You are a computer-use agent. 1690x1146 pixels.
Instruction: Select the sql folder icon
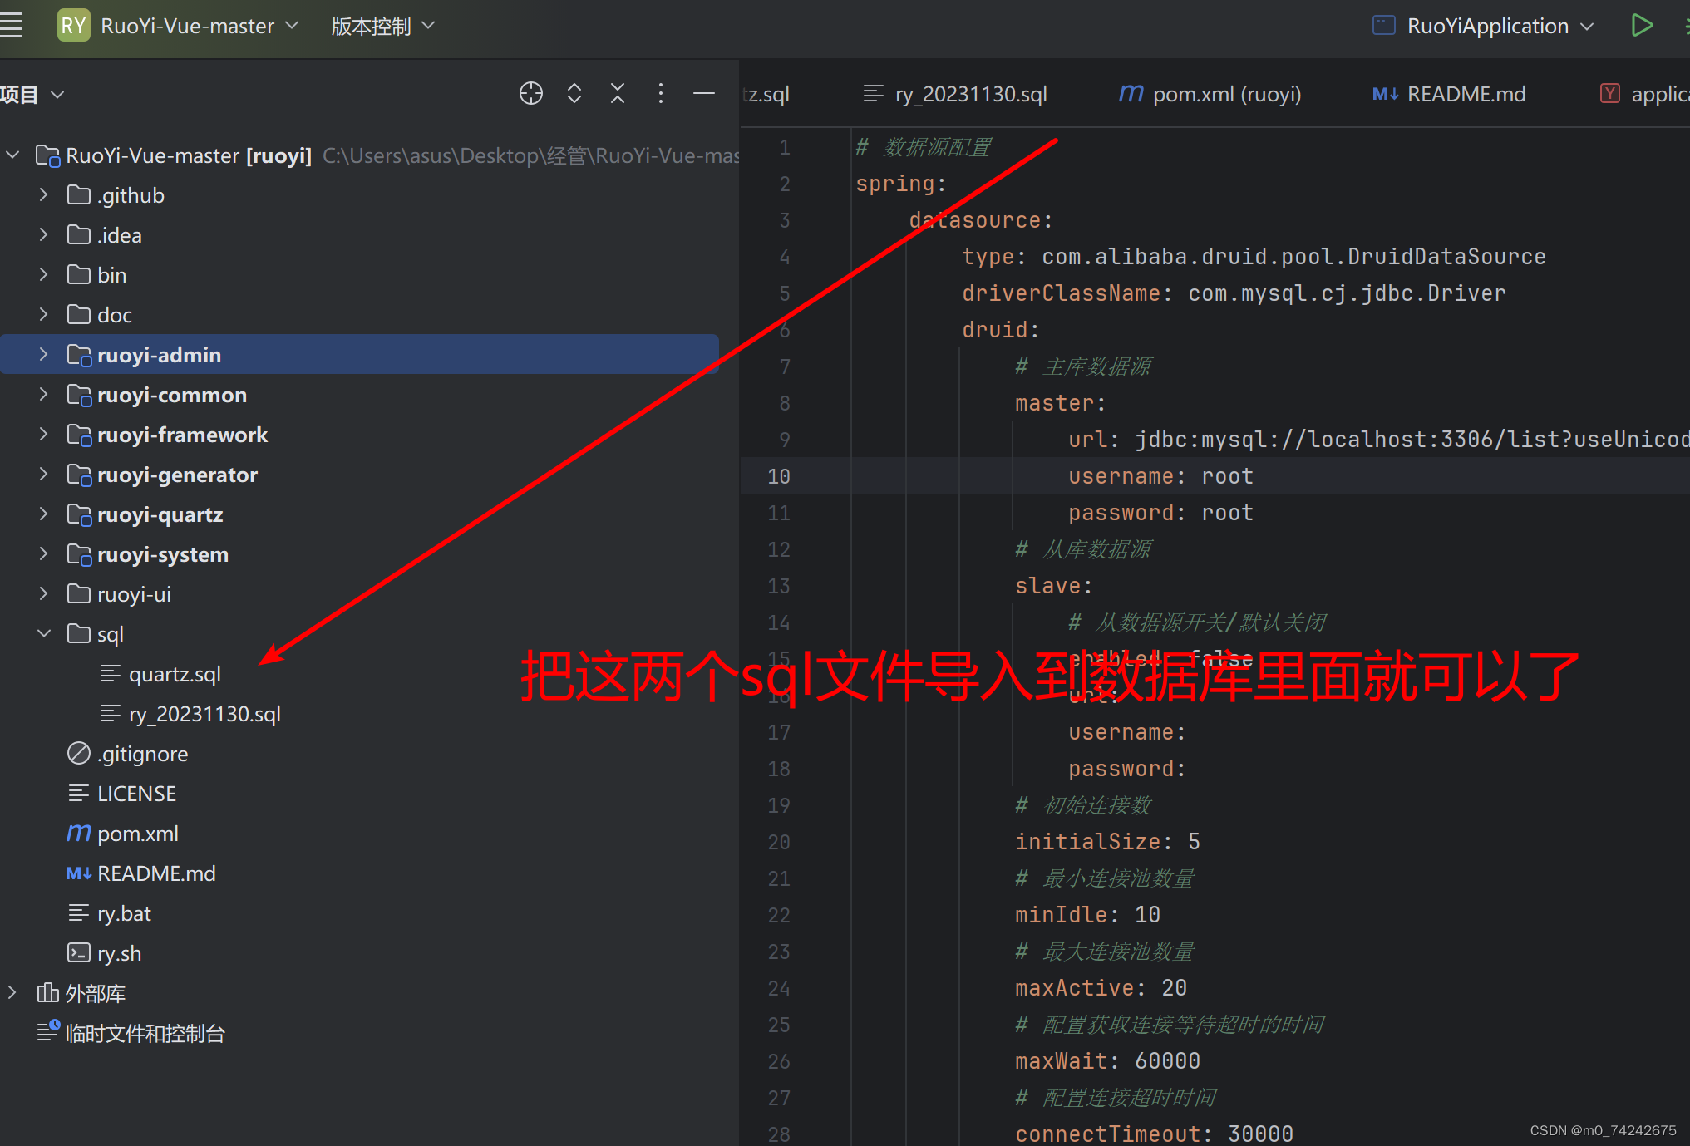(x=79, y=634)
